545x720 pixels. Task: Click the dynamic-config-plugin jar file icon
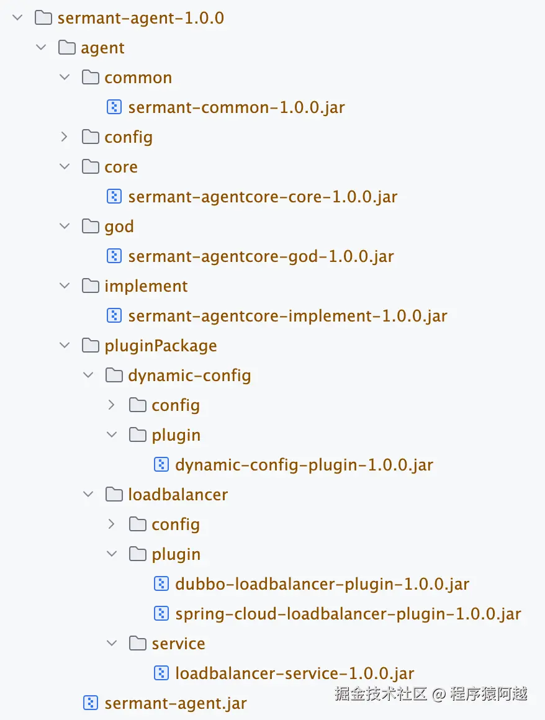[161, 464]
